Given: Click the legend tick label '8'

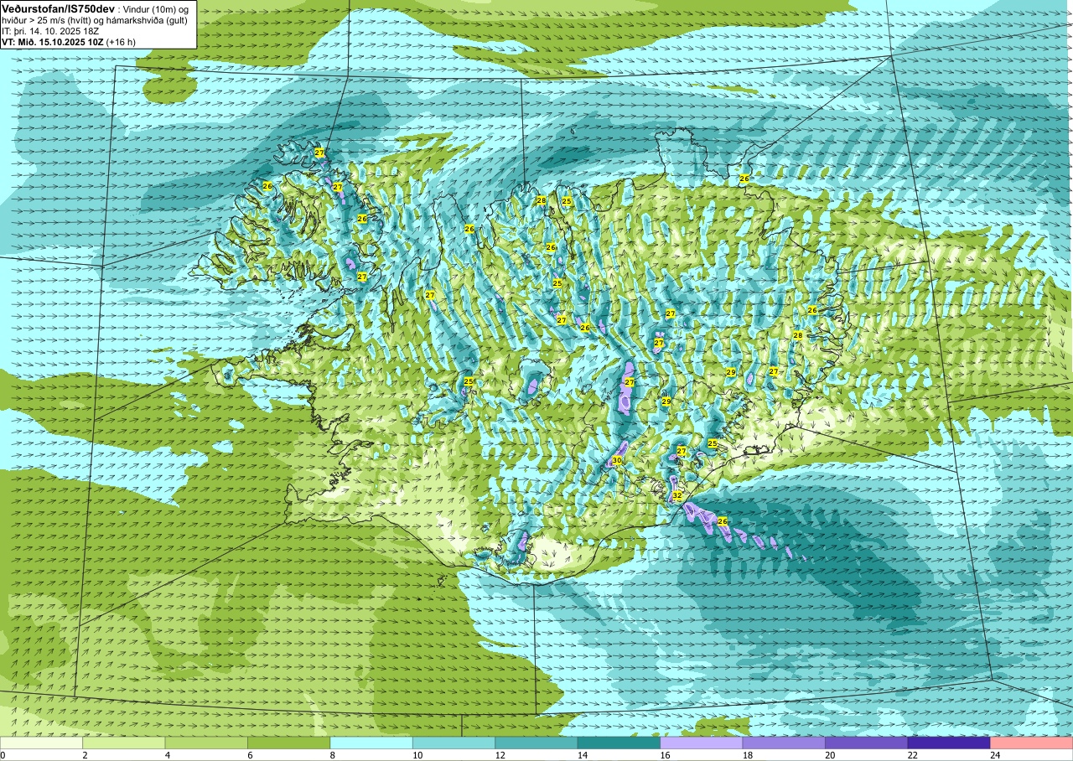Looking at the screenshot, I should 333,755.
